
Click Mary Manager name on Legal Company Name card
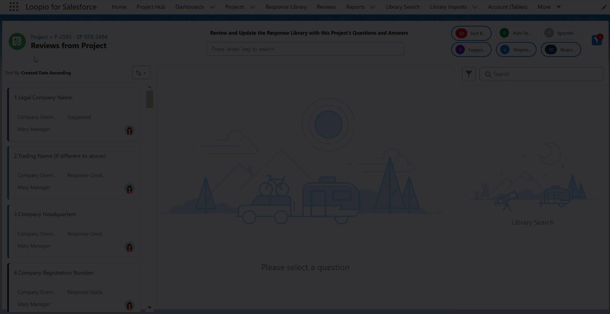34,129
